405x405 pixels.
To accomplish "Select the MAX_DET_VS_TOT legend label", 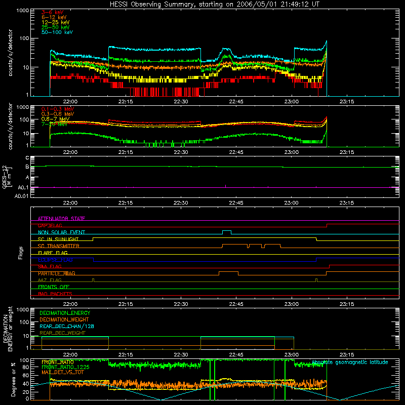I will 62,372.
